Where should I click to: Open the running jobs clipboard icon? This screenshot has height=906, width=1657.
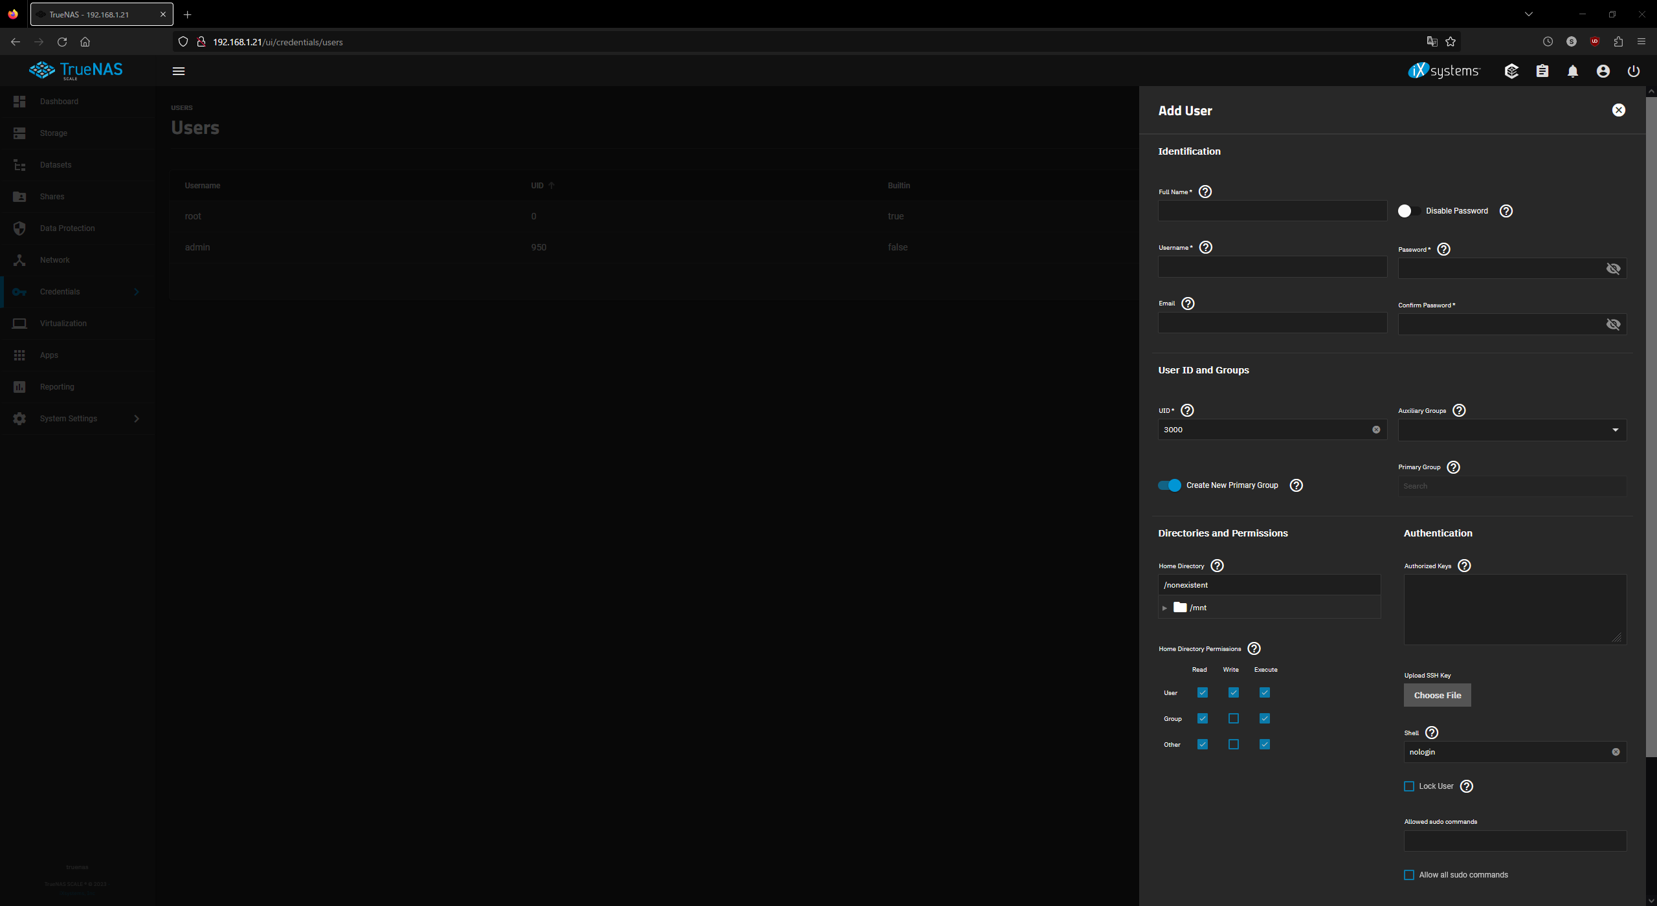click(1542, 71)
